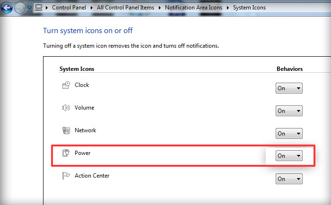Go to Control Panel in the breadcrumb
This screenshot has width=331, height=205.
click(x=69, y=8)
